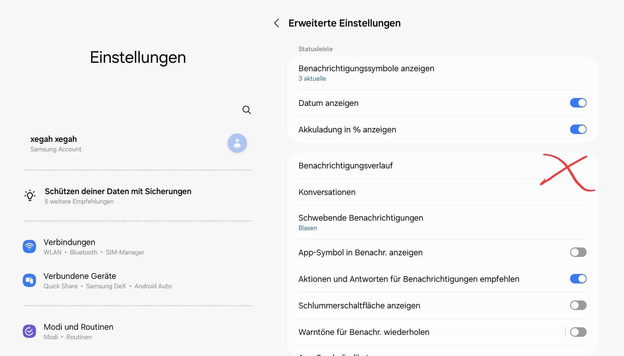Image resolution: width=624 pixels, height=356 pixels.
Task: Open Benachrichtigungsverlauf
Action: (x=443, y=166)
